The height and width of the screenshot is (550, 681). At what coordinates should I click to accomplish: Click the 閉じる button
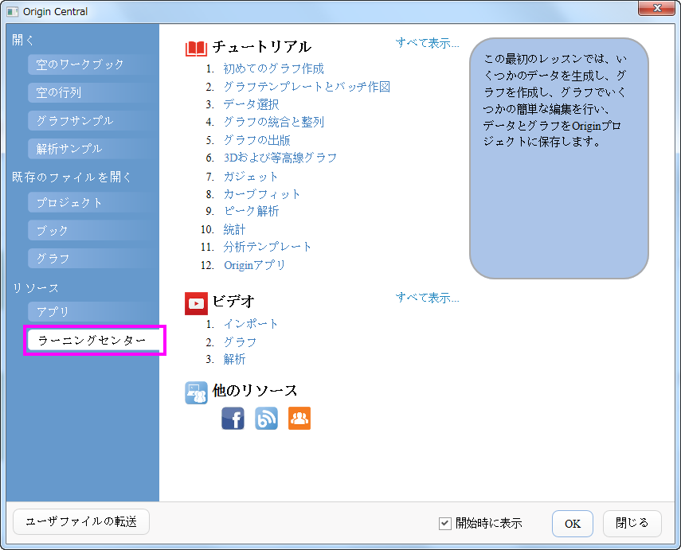pos(632,523)
